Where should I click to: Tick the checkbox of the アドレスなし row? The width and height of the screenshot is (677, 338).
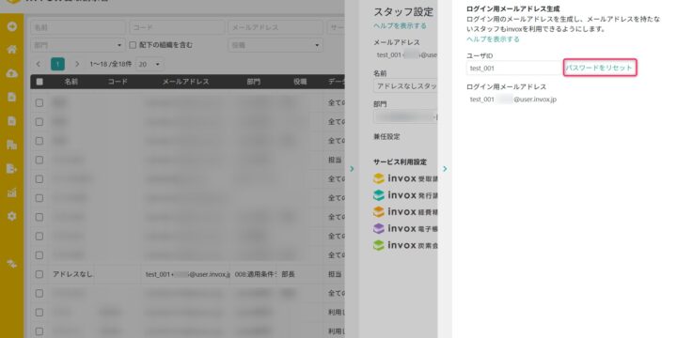click(x=39, y=274)
